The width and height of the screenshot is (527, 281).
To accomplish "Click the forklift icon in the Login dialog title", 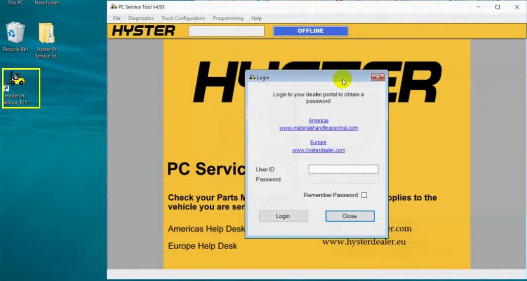I will tap(253, 77).
